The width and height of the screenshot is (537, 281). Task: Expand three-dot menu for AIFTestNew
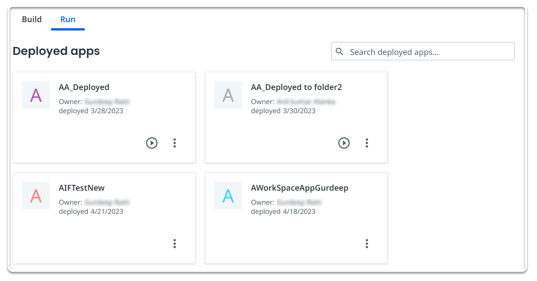pos(175,244)
